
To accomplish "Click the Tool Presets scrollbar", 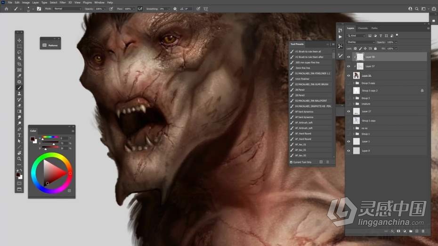I will 333,55.
